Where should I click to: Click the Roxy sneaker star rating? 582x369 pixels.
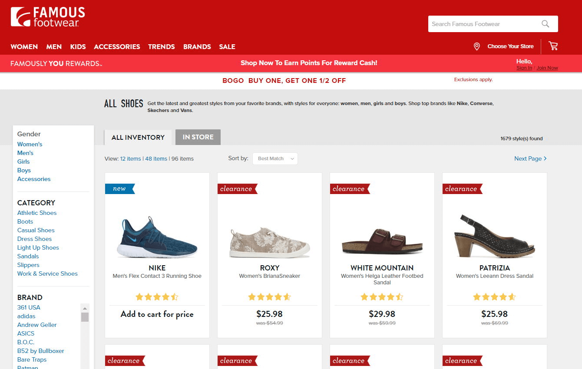269,297
